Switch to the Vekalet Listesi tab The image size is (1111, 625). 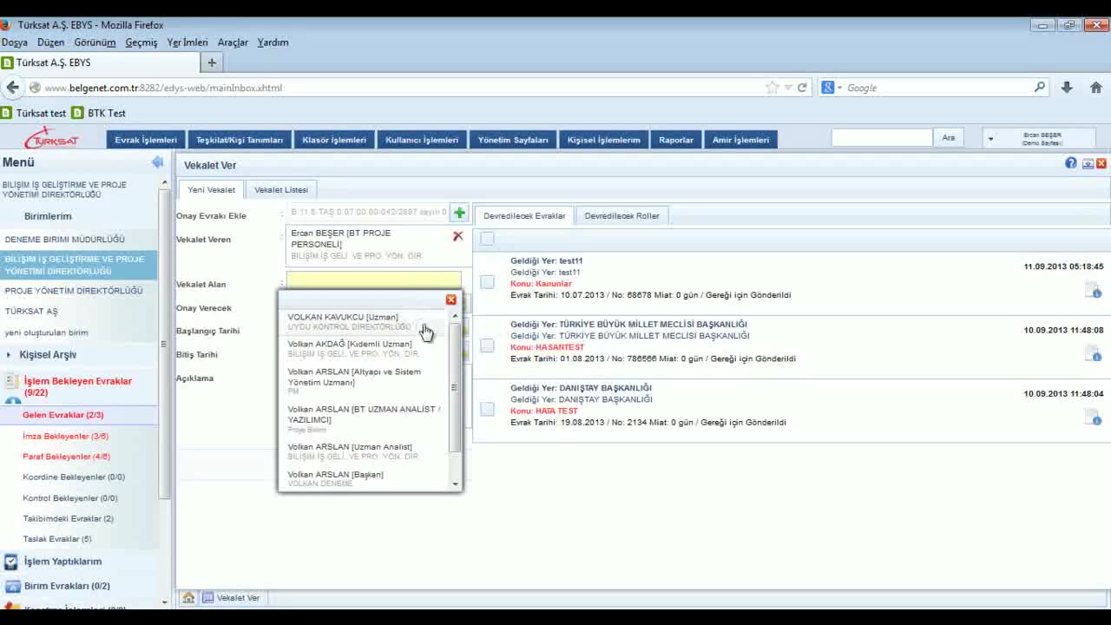pyautogui.click(x=281, y=189)
